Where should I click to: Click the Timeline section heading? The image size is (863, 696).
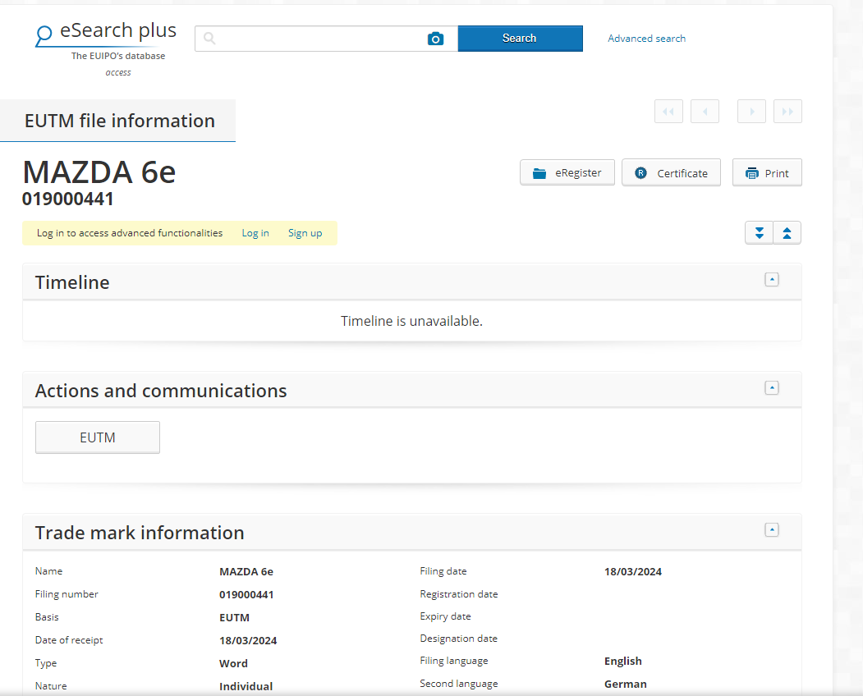(x=72, y=282)
